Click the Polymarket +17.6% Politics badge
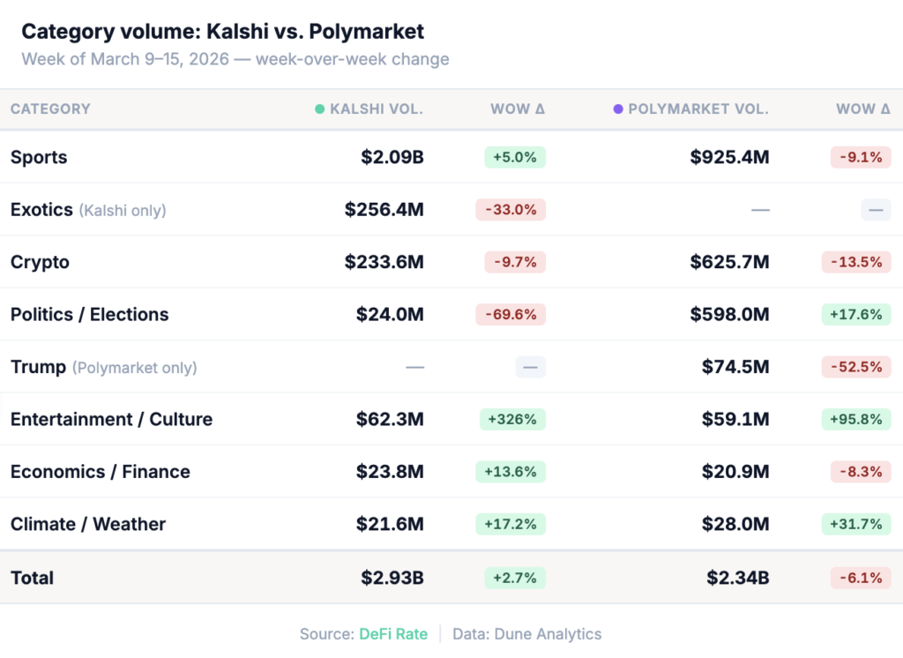Image resolution: width=903 pixels, height=658 pixels. tap(856, 314)
